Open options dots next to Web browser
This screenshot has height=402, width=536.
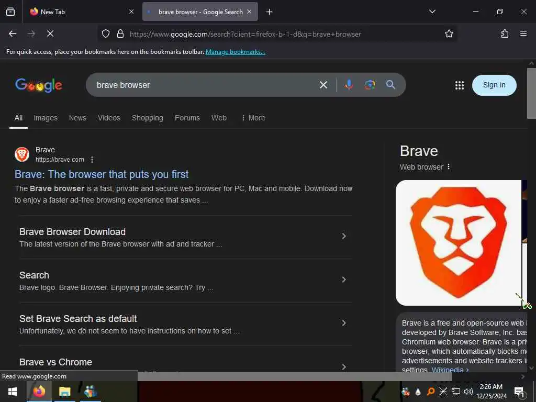[449, 167]
